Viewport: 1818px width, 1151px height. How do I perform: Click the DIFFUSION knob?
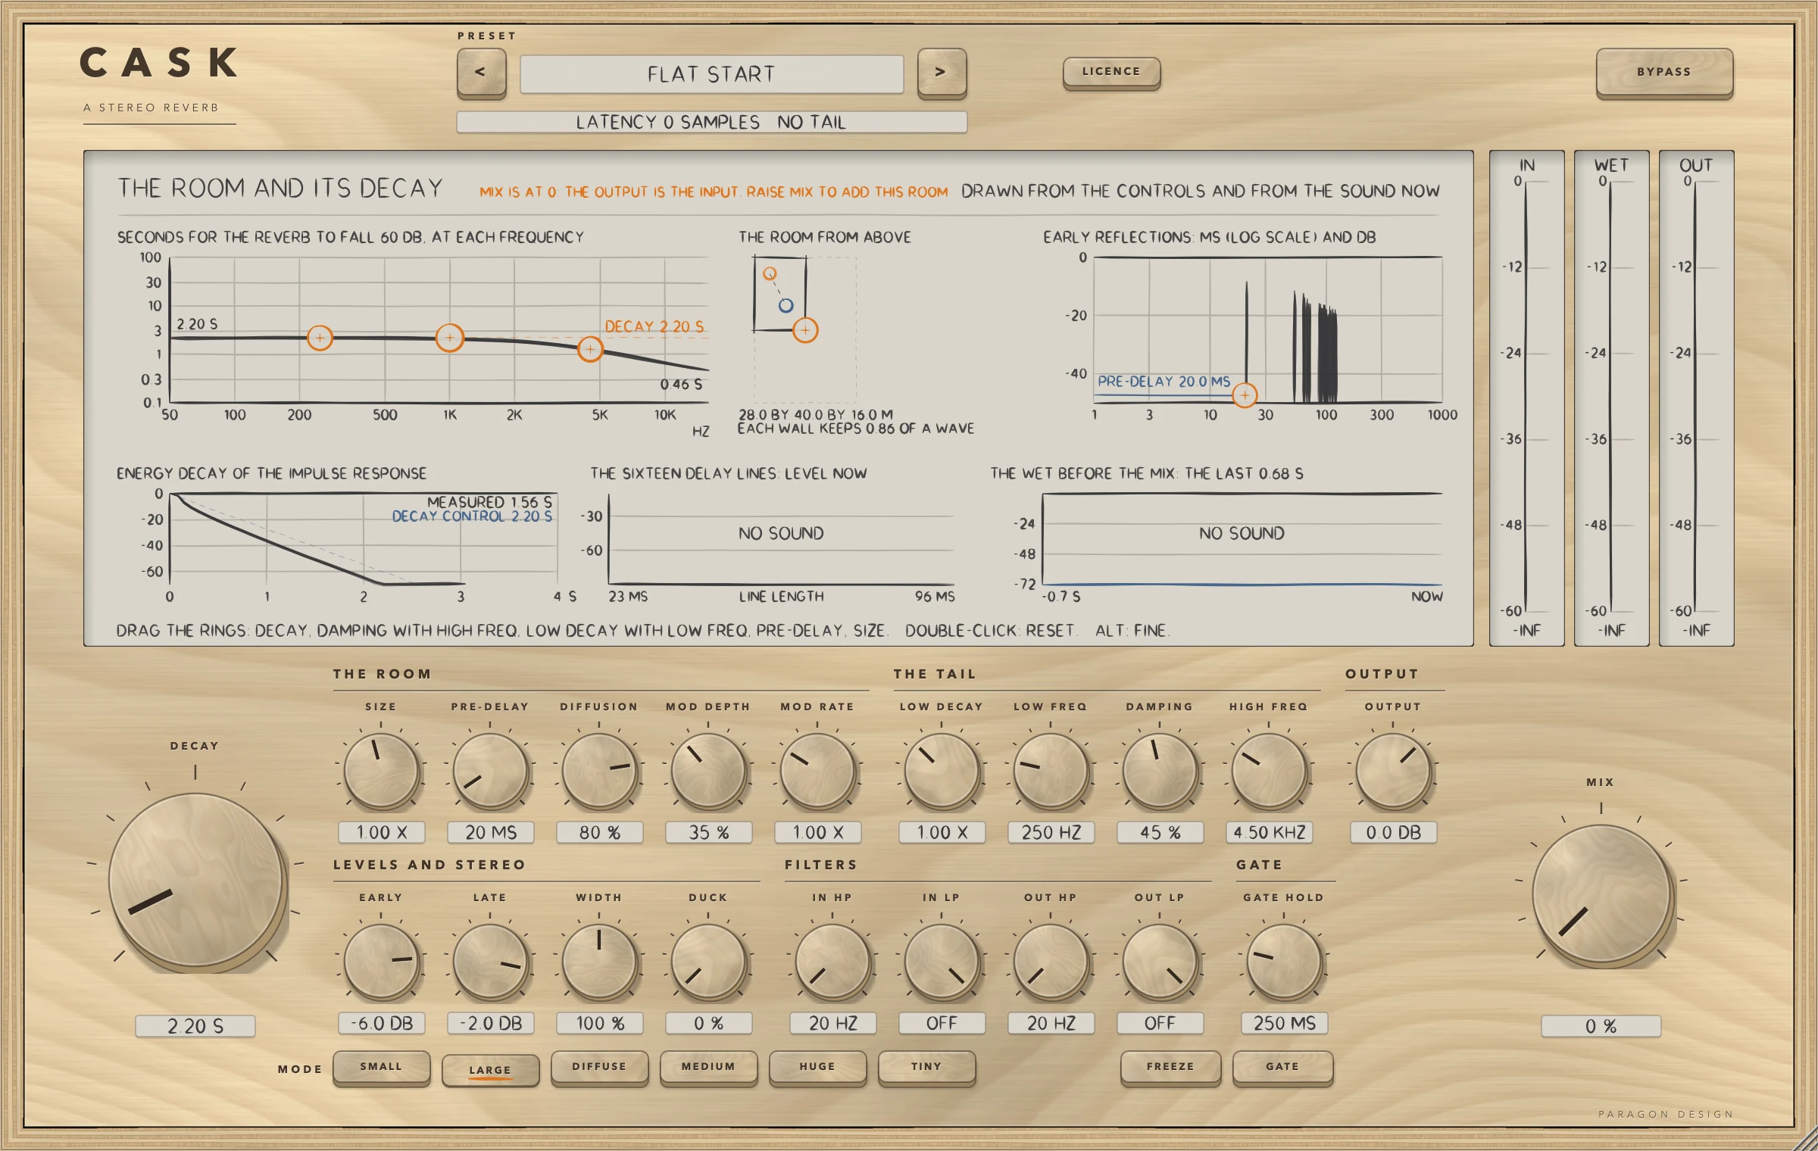(x=599, y=771)
